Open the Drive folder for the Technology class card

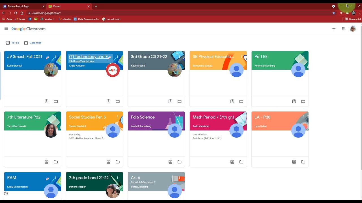[x=118, y=101]
